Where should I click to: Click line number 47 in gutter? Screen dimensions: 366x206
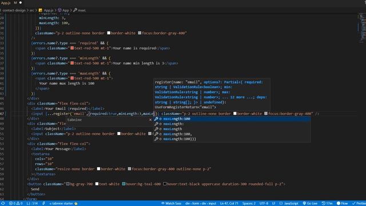point(2,113)
